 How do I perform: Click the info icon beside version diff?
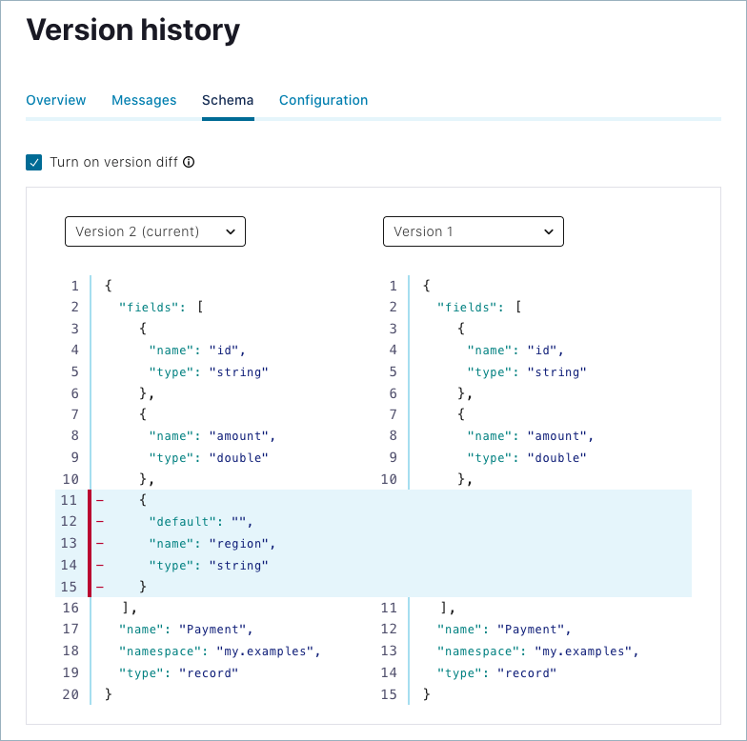click(x=189, y=162)
